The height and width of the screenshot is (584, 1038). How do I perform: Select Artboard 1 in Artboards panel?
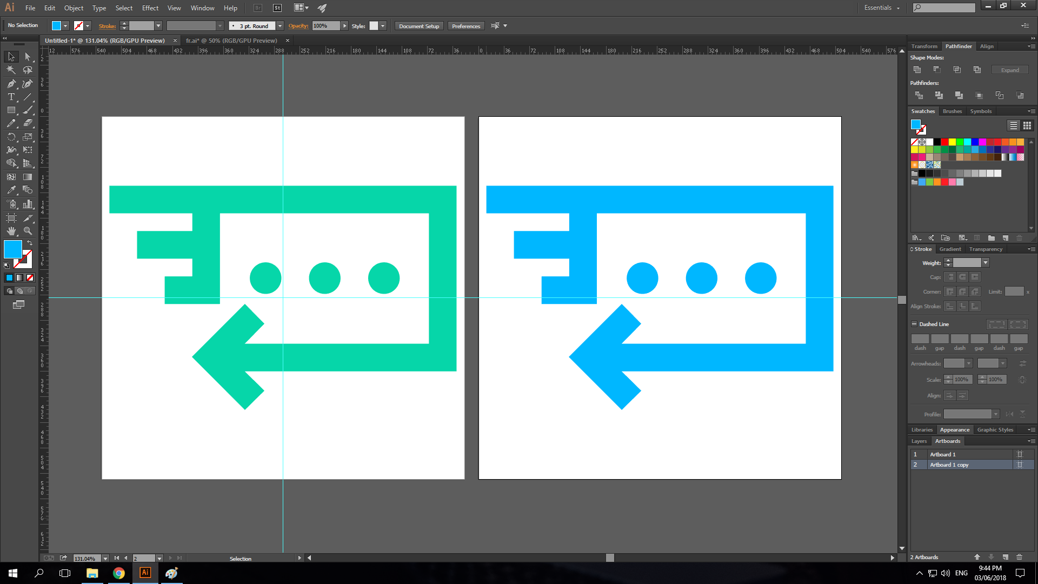point(943,454)
